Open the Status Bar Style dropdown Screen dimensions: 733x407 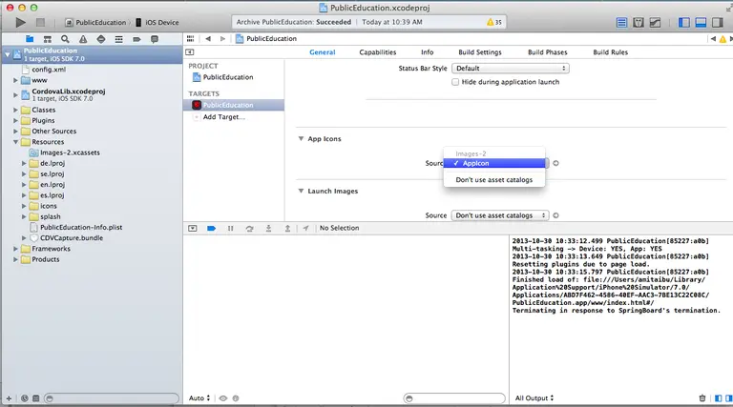510,68
